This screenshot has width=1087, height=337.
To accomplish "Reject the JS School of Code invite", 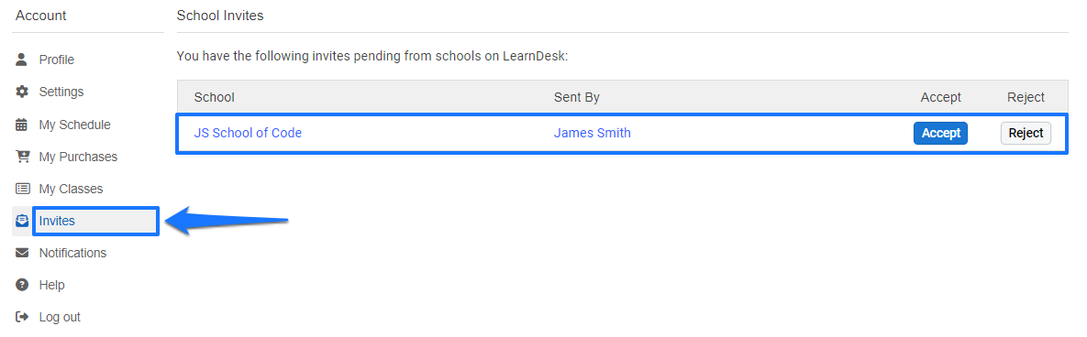I will pyautogui.click(x=1026, y=134).
